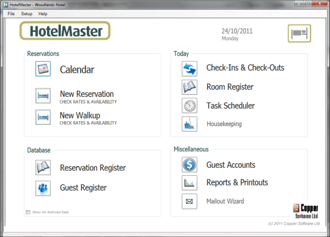Open the Help menu

43,13
